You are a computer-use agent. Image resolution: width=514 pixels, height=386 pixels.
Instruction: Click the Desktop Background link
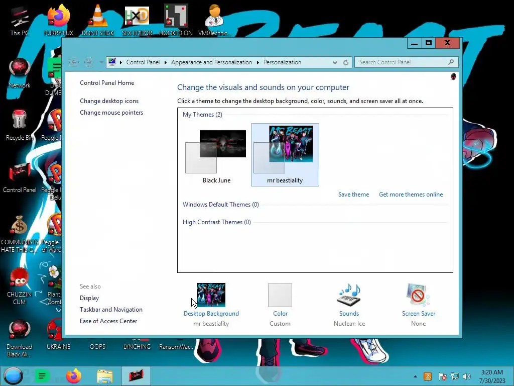point(211,314)
